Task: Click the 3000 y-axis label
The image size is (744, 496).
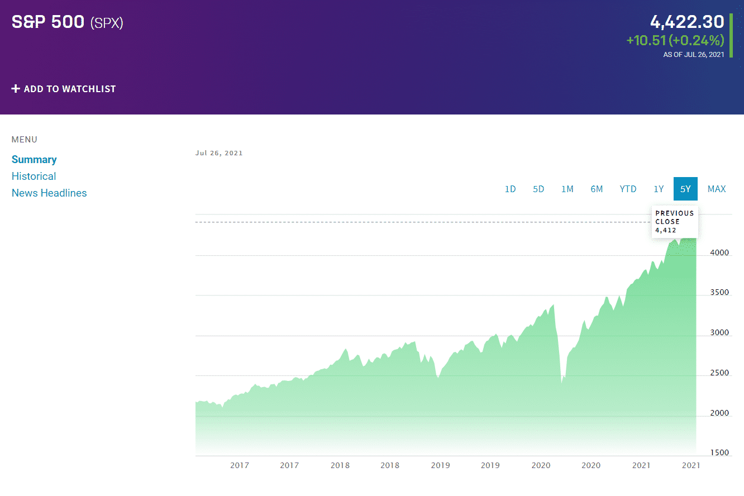Action: tap(719, 333)
